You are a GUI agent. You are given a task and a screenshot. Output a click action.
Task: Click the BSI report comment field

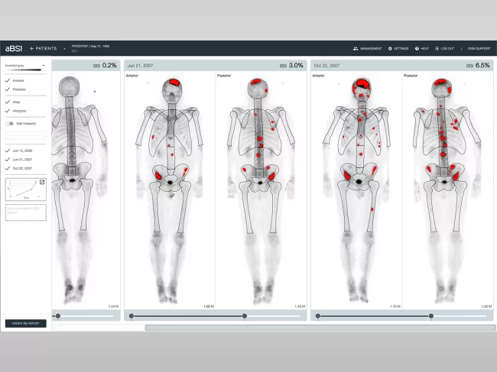(25, 212)
